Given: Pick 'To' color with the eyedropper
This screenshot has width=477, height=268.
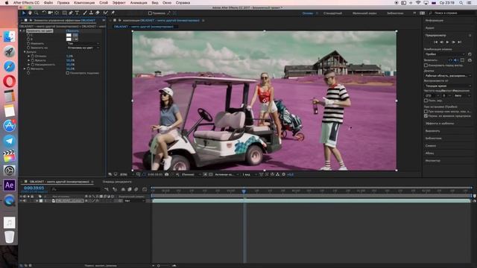Looking at the screenshot, I should tap(75, 39).
